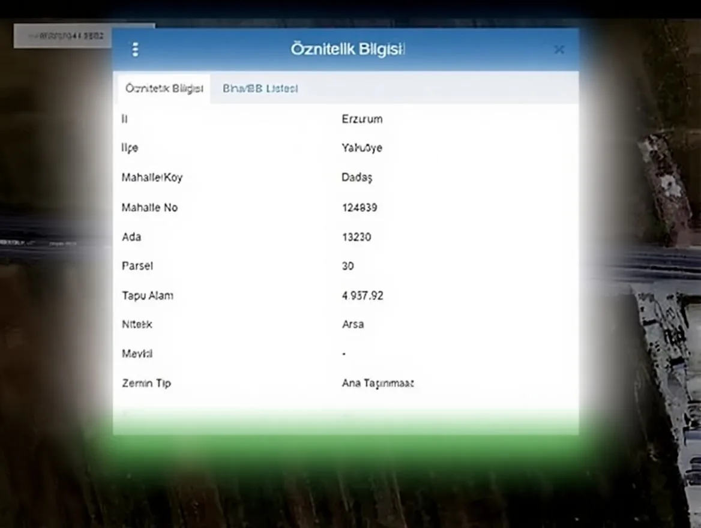Click the Mahalle No value 124839

pos(360,208)
